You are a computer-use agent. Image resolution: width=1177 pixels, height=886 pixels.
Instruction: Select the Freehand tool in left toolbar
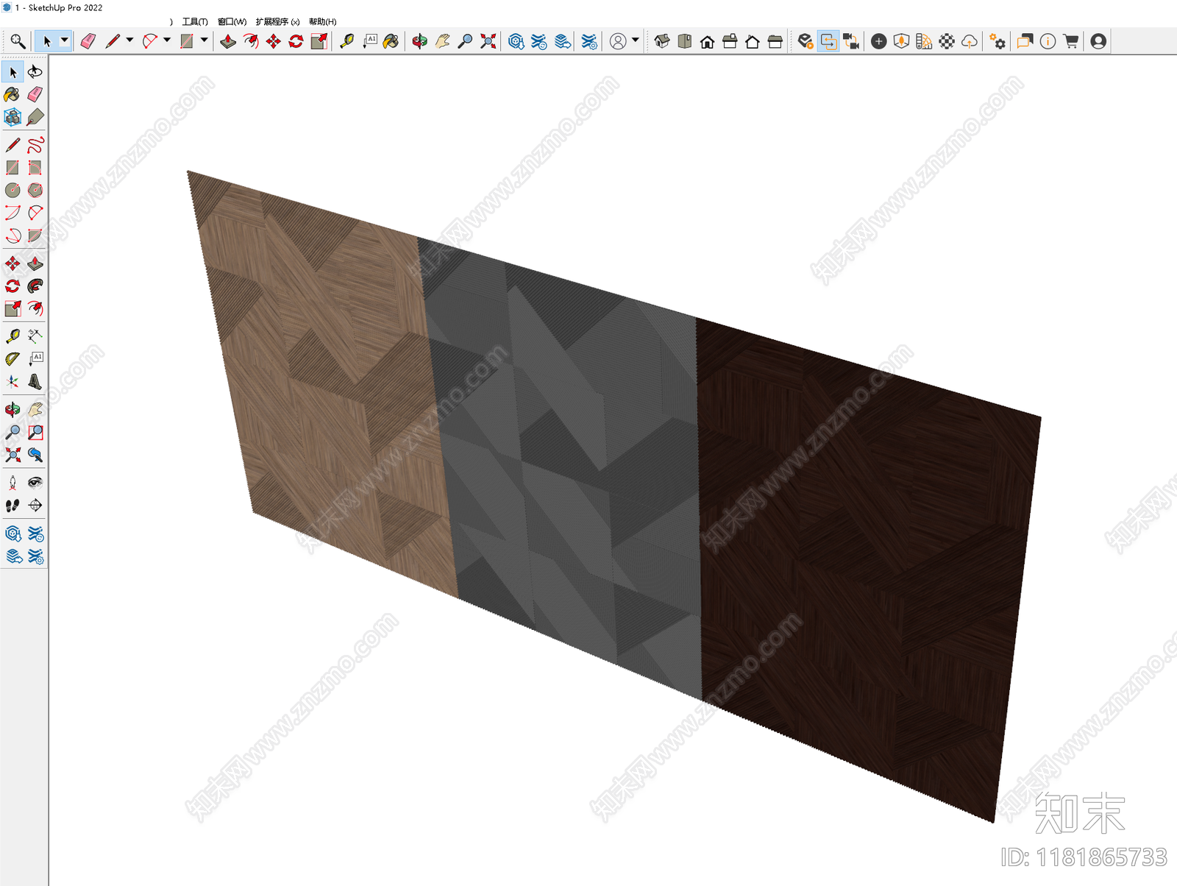[35, 145]
